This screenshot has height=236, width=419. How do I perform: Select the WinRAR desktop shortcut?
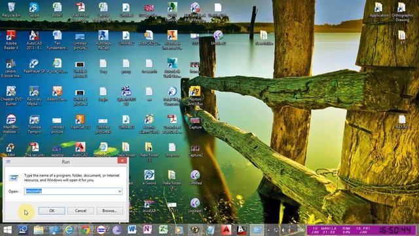click(149, 206)
